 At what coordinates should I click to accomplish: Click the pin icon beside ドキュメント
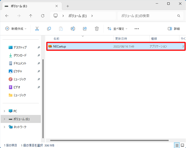(39, 63)
